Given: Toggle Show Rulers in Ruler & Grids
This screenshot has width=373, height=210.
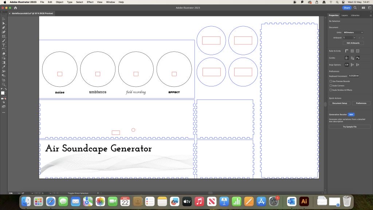Looking at the screenshot, I should (347, 51).
